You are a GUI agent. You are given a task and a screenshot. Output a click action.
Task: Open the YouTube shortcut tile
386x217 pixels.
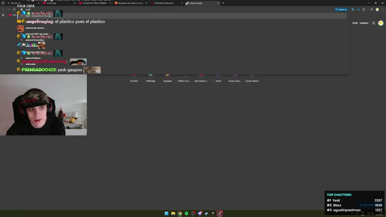[134, 77]
